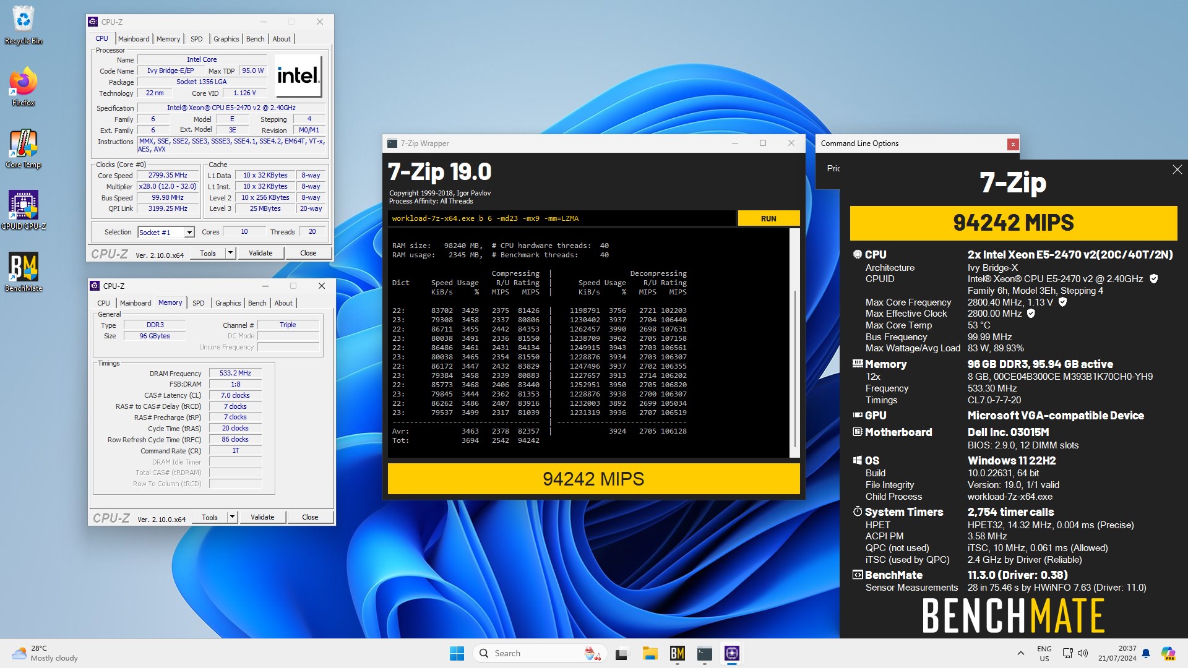Viewport: 1188px width, 668px height.
Task: Click Close button in lower CPU-Z window
Action: pyautogui.click(x=310, y=517)
